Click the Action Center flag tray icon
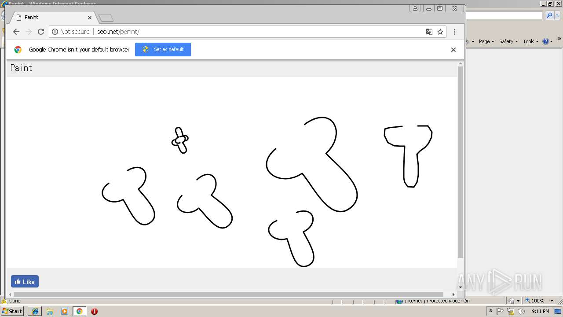 [500, 311]
